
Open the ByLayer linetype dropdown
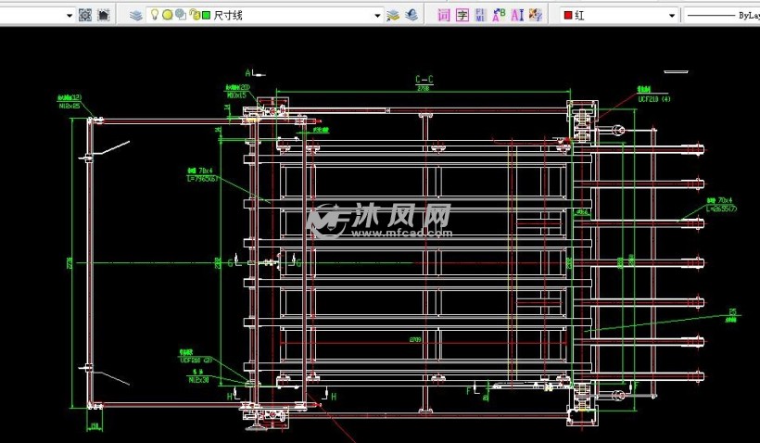[x=723, y=15]
